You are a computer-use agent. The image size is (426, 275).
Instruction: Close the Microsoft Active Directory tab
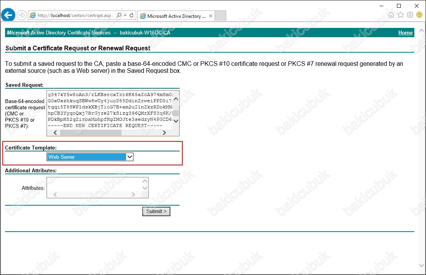[x=211, y=16]
